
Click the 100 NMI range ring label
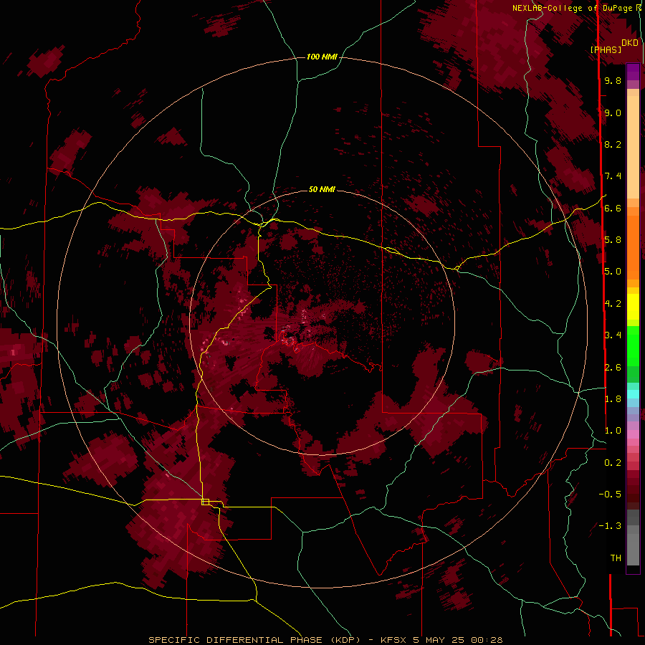tap(322, 57)
